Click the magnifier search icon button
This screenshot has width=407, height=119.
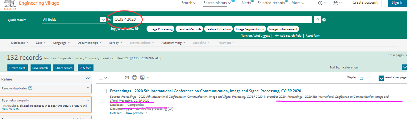click(x=318, y=20)
